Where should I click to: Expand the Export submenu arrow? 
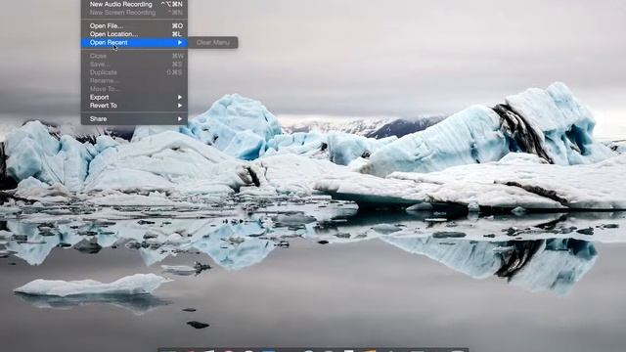point(180,97)
